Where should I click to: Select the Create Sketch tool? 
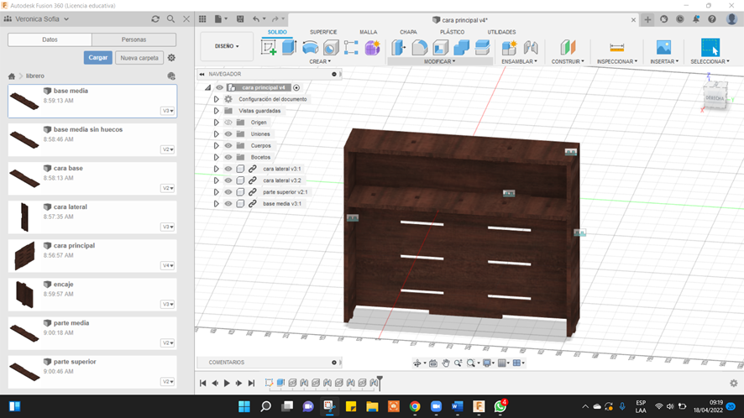269,48
